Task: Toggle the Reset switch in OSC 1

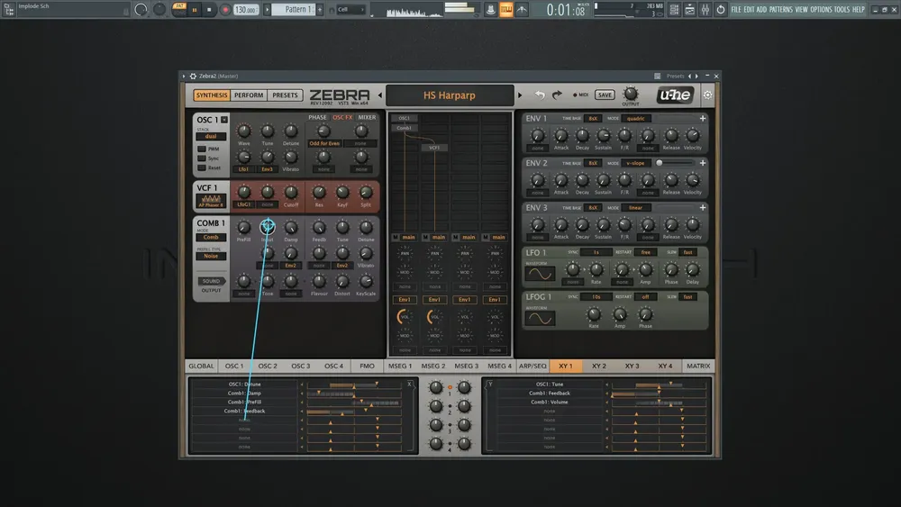Action: (202, 167)
